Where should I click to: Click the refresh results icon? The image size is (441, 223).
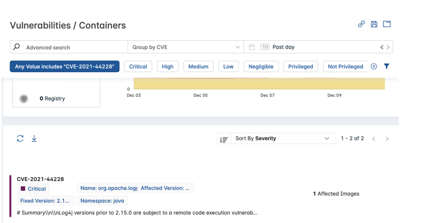tap(20, 139)
